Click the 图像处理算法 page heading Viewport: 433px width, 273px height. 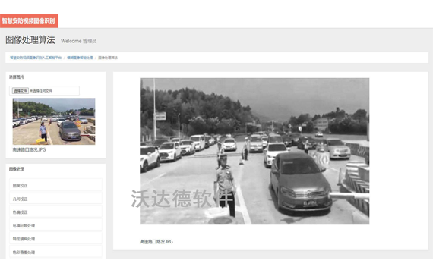[x=30, y=40]
